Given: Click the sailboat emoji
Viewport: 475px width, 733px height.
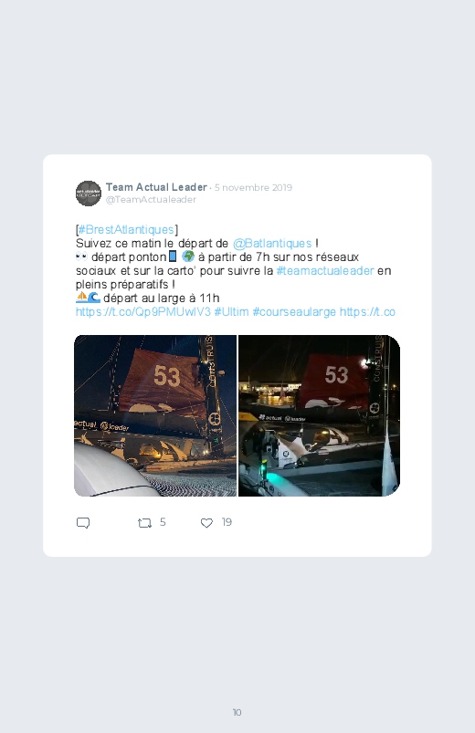Looking at the screenshot, I should point(81,298).
